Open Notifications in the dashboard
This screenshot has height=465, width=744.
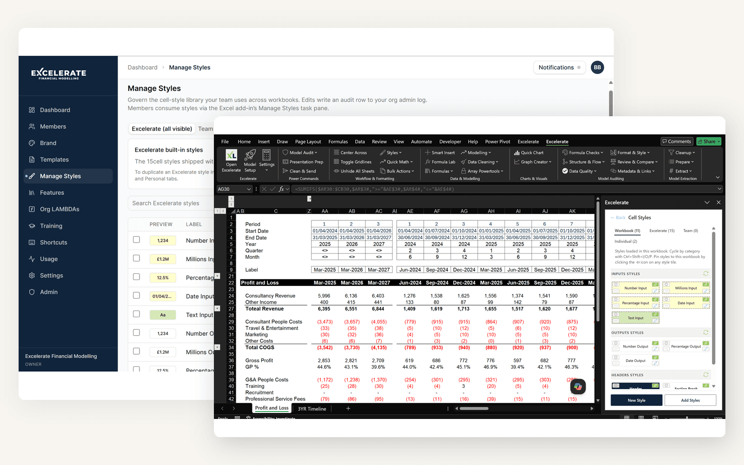click(559, 67)
